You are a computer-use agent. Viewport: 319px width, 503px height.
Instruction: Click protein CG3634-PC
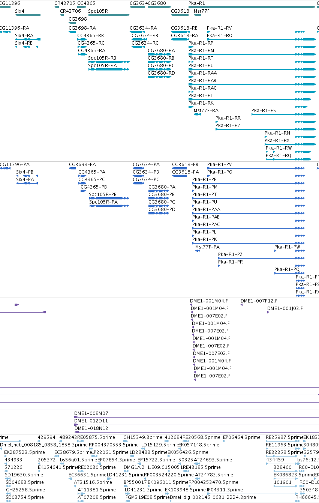(146, 180)
